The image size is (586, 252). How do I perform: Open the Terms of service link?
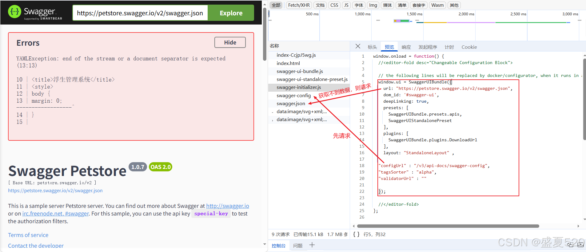28,235
